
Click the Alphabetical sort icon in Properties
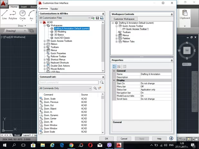coord(119,66)
